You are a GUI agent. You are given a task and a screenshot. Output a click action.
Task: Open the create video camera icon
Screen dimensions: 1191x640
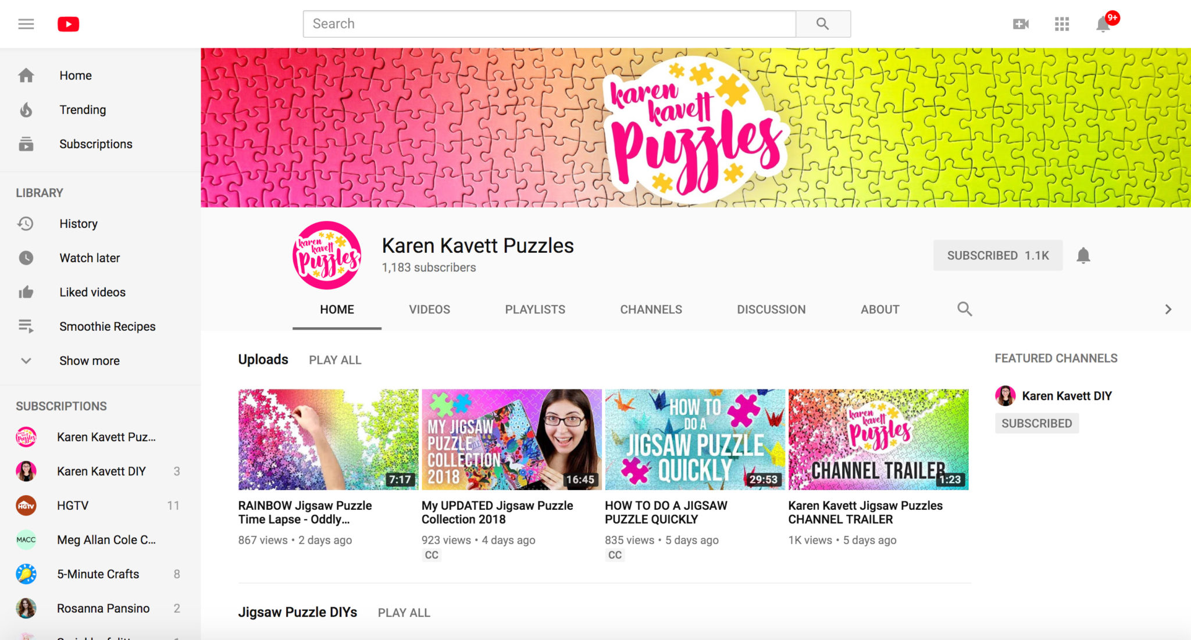pyautogui.click(x=1021, y=24)
